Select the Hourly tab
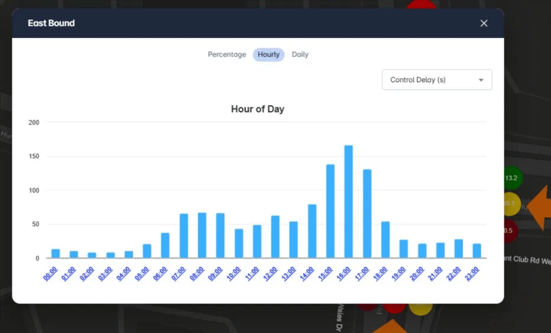This screenshot has height=333, width=551. click(x=268, y=54)
